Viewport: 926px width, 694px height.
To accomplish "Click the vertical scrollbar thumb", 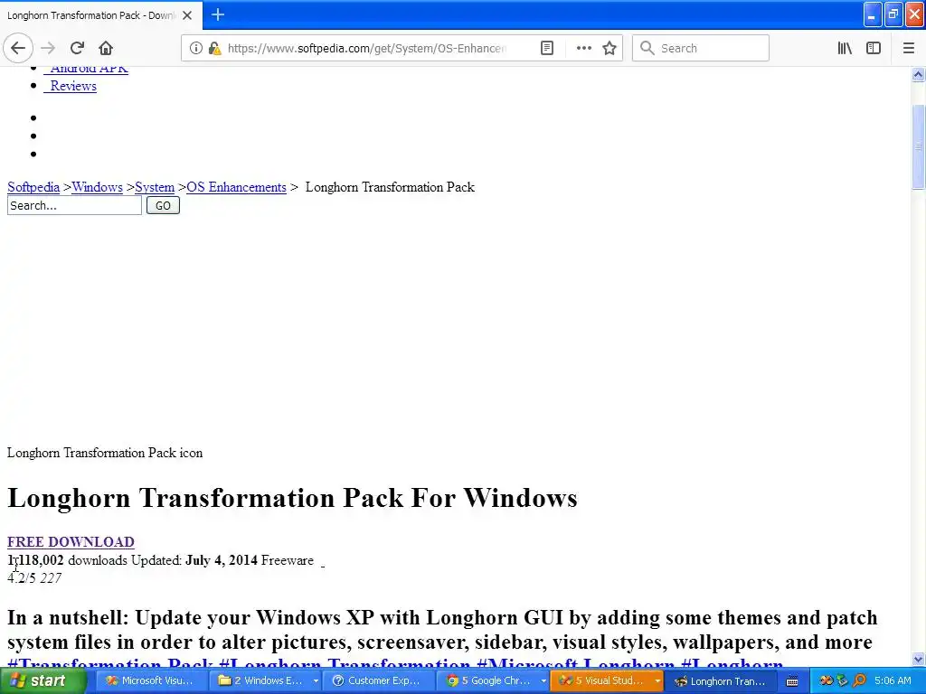I will click(918, 146).
